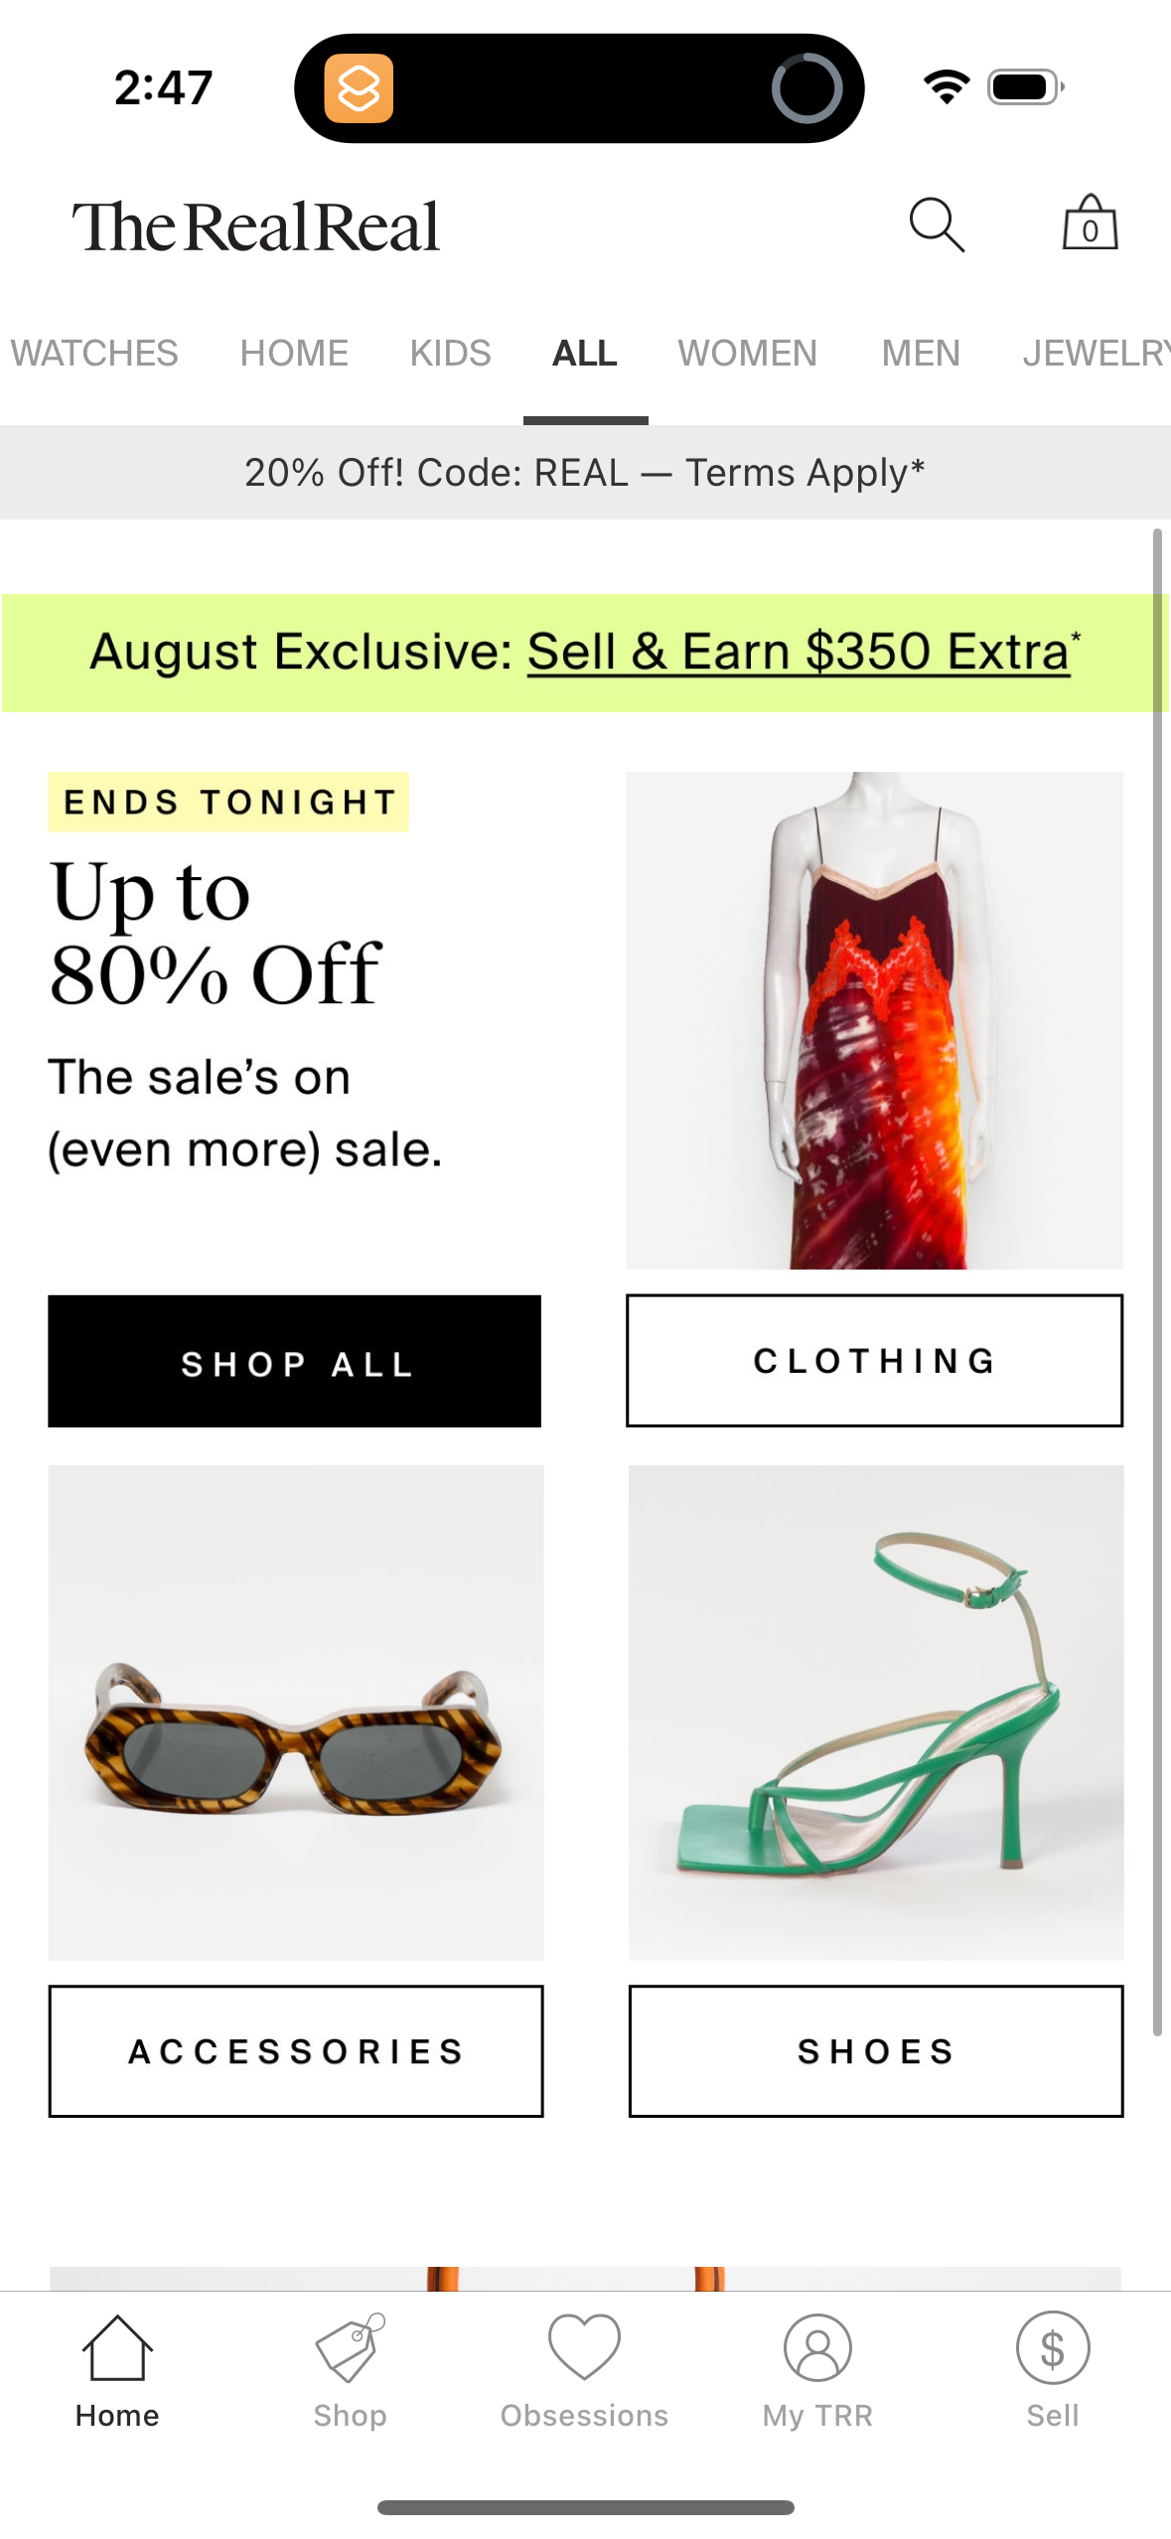Open the My TRR profile icon

[817, 2348]
